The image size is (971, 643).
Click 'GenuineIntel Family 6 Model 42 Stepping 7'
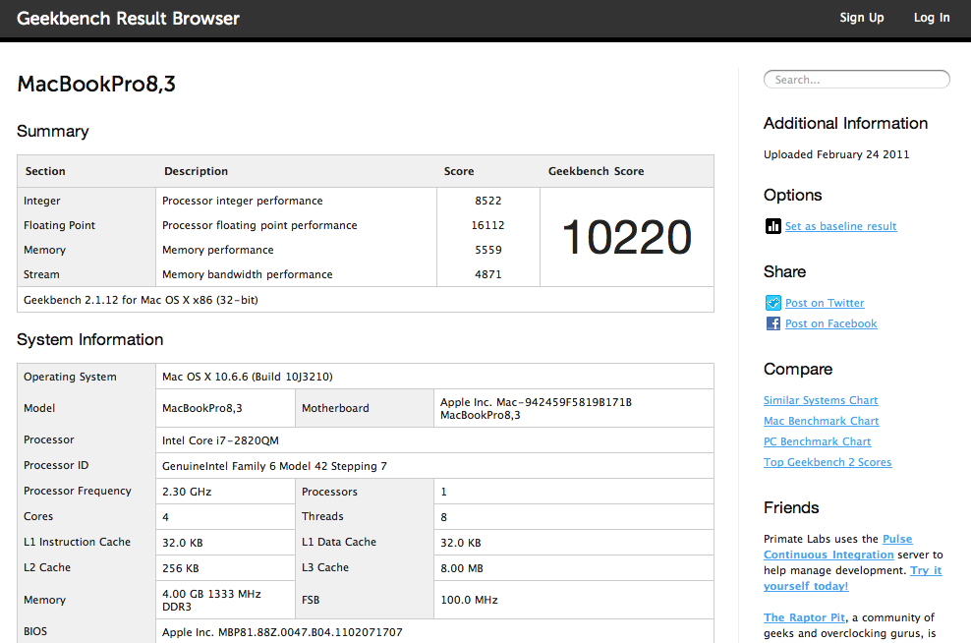274,466
